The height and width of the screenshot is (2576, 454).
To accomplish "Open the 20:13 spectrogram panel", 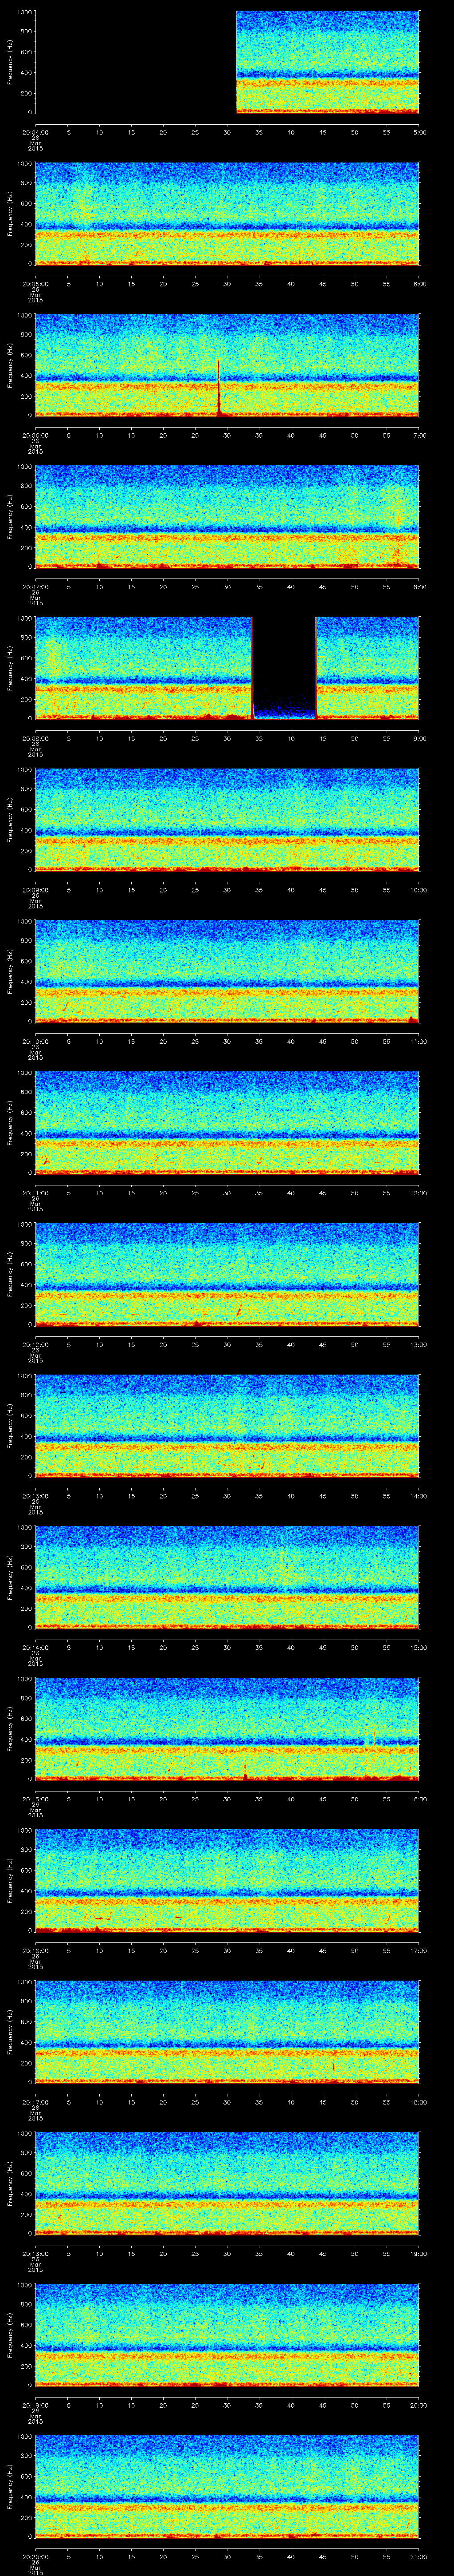I will pyautogui.click(x=227, y=1426).
